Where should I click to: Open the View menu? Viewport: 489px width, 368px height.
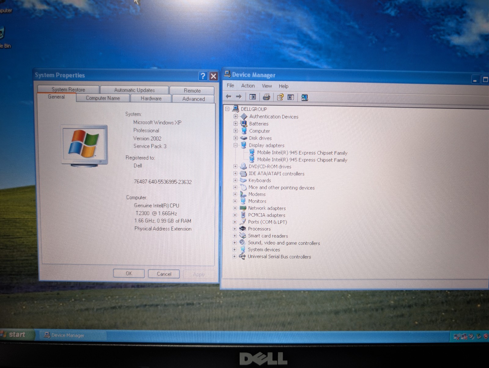[x=267, y=86]
